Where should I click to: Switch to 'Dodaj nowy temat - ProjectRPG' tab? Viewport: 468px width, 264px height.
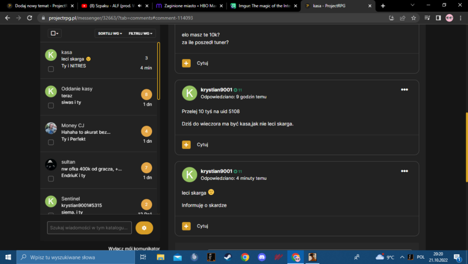point(41,6)
